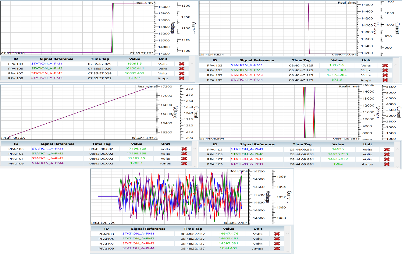The image size is (402, 254).
Task: Remove the PM4 row reading 1283.1 Amps
Action: (184, 164)
